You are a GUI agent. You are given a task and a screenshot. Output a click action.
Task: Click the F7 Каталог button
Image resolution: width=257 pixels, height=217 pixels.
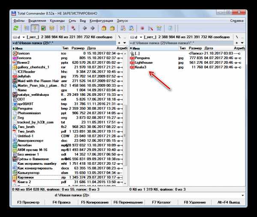[x=161, y=202]
